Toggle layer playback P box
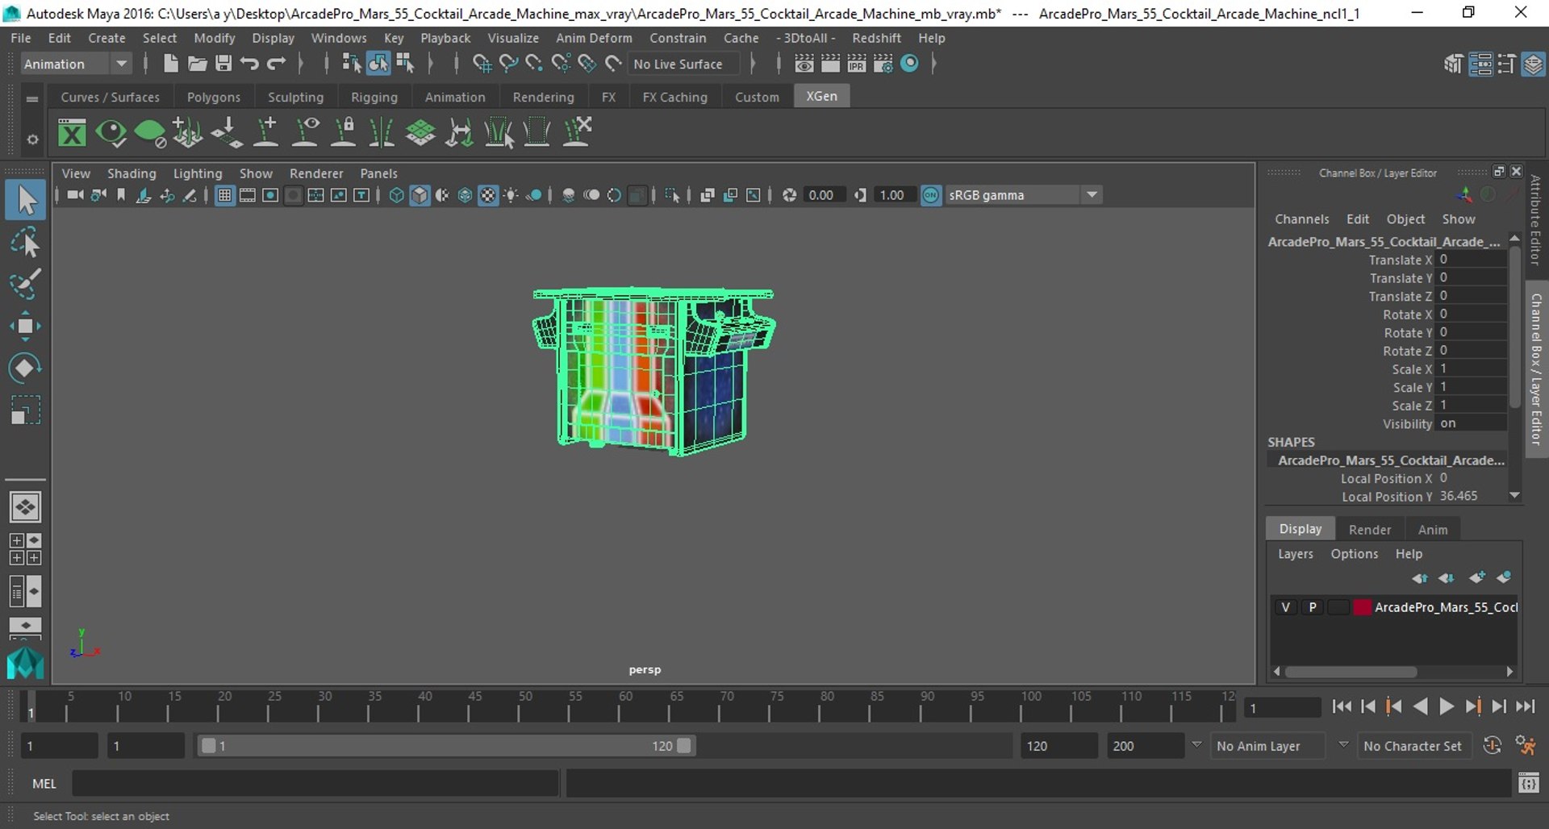 1313,607
